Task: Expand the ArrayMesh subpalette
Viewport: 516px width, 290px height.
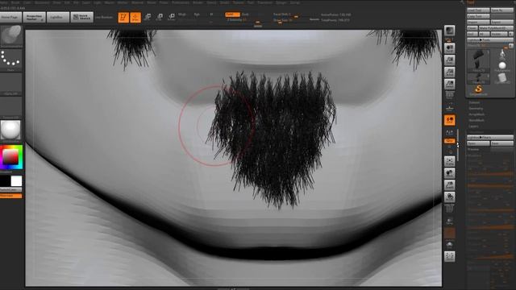Action: pos(476,114)
